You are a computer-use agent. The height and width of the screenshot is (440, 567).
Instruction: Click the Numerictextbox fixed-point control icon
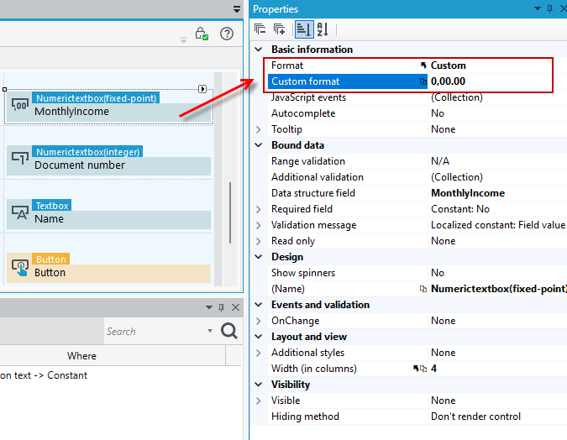coord(20,105)
